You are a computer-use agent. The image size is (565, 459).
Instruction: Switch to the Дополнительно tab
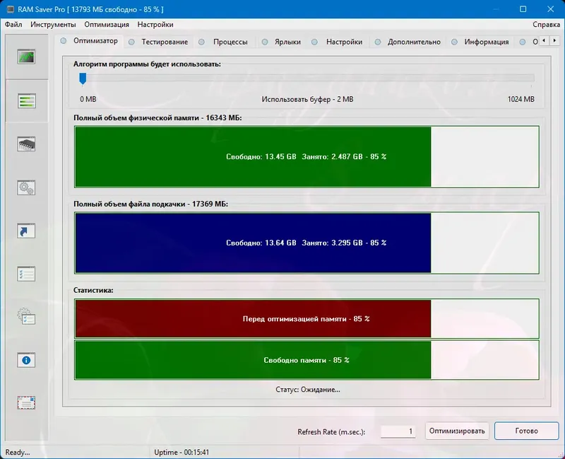pos(408,42)
